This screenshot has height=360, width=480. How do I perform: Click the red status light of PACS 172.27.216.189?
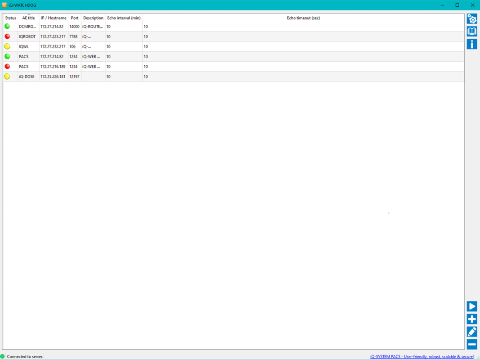point(7,67)
